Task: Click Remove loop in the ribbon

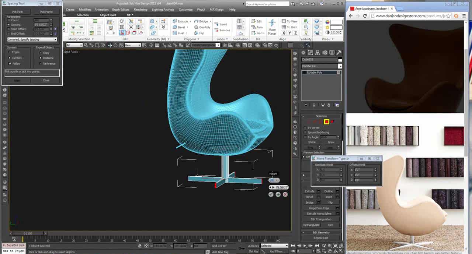Action: [222, 30]
